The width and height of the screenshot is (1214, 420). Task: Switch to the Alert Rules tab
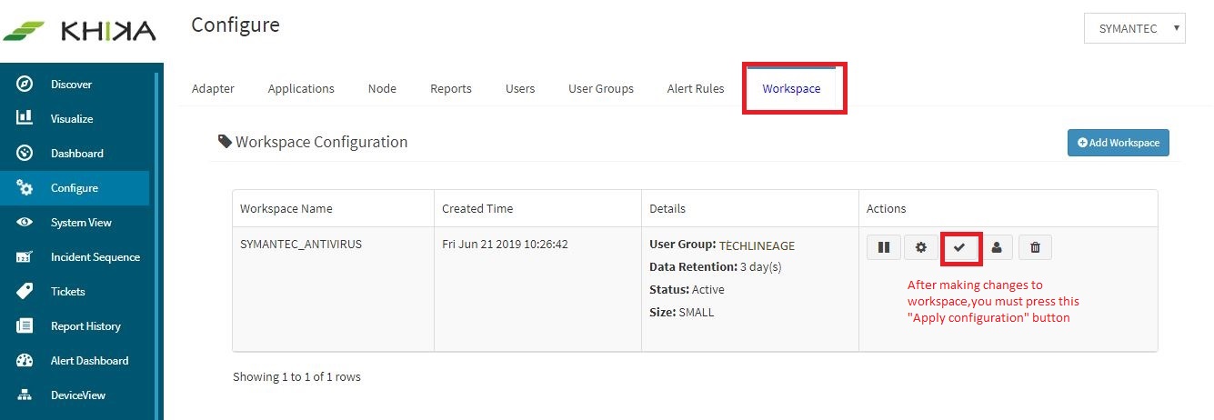tap(696, 88)
